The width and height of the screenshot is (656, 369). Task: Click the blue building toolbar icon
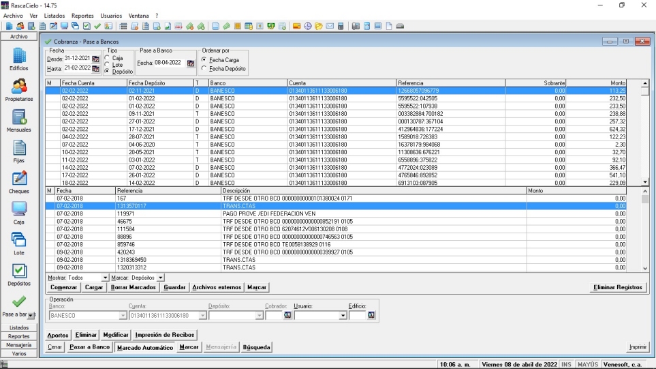coord(10,26)
